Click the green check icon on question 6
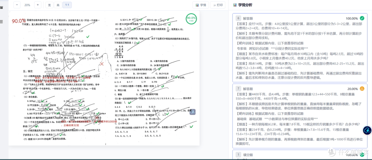 pyautogui.click(x=362, y=18)
